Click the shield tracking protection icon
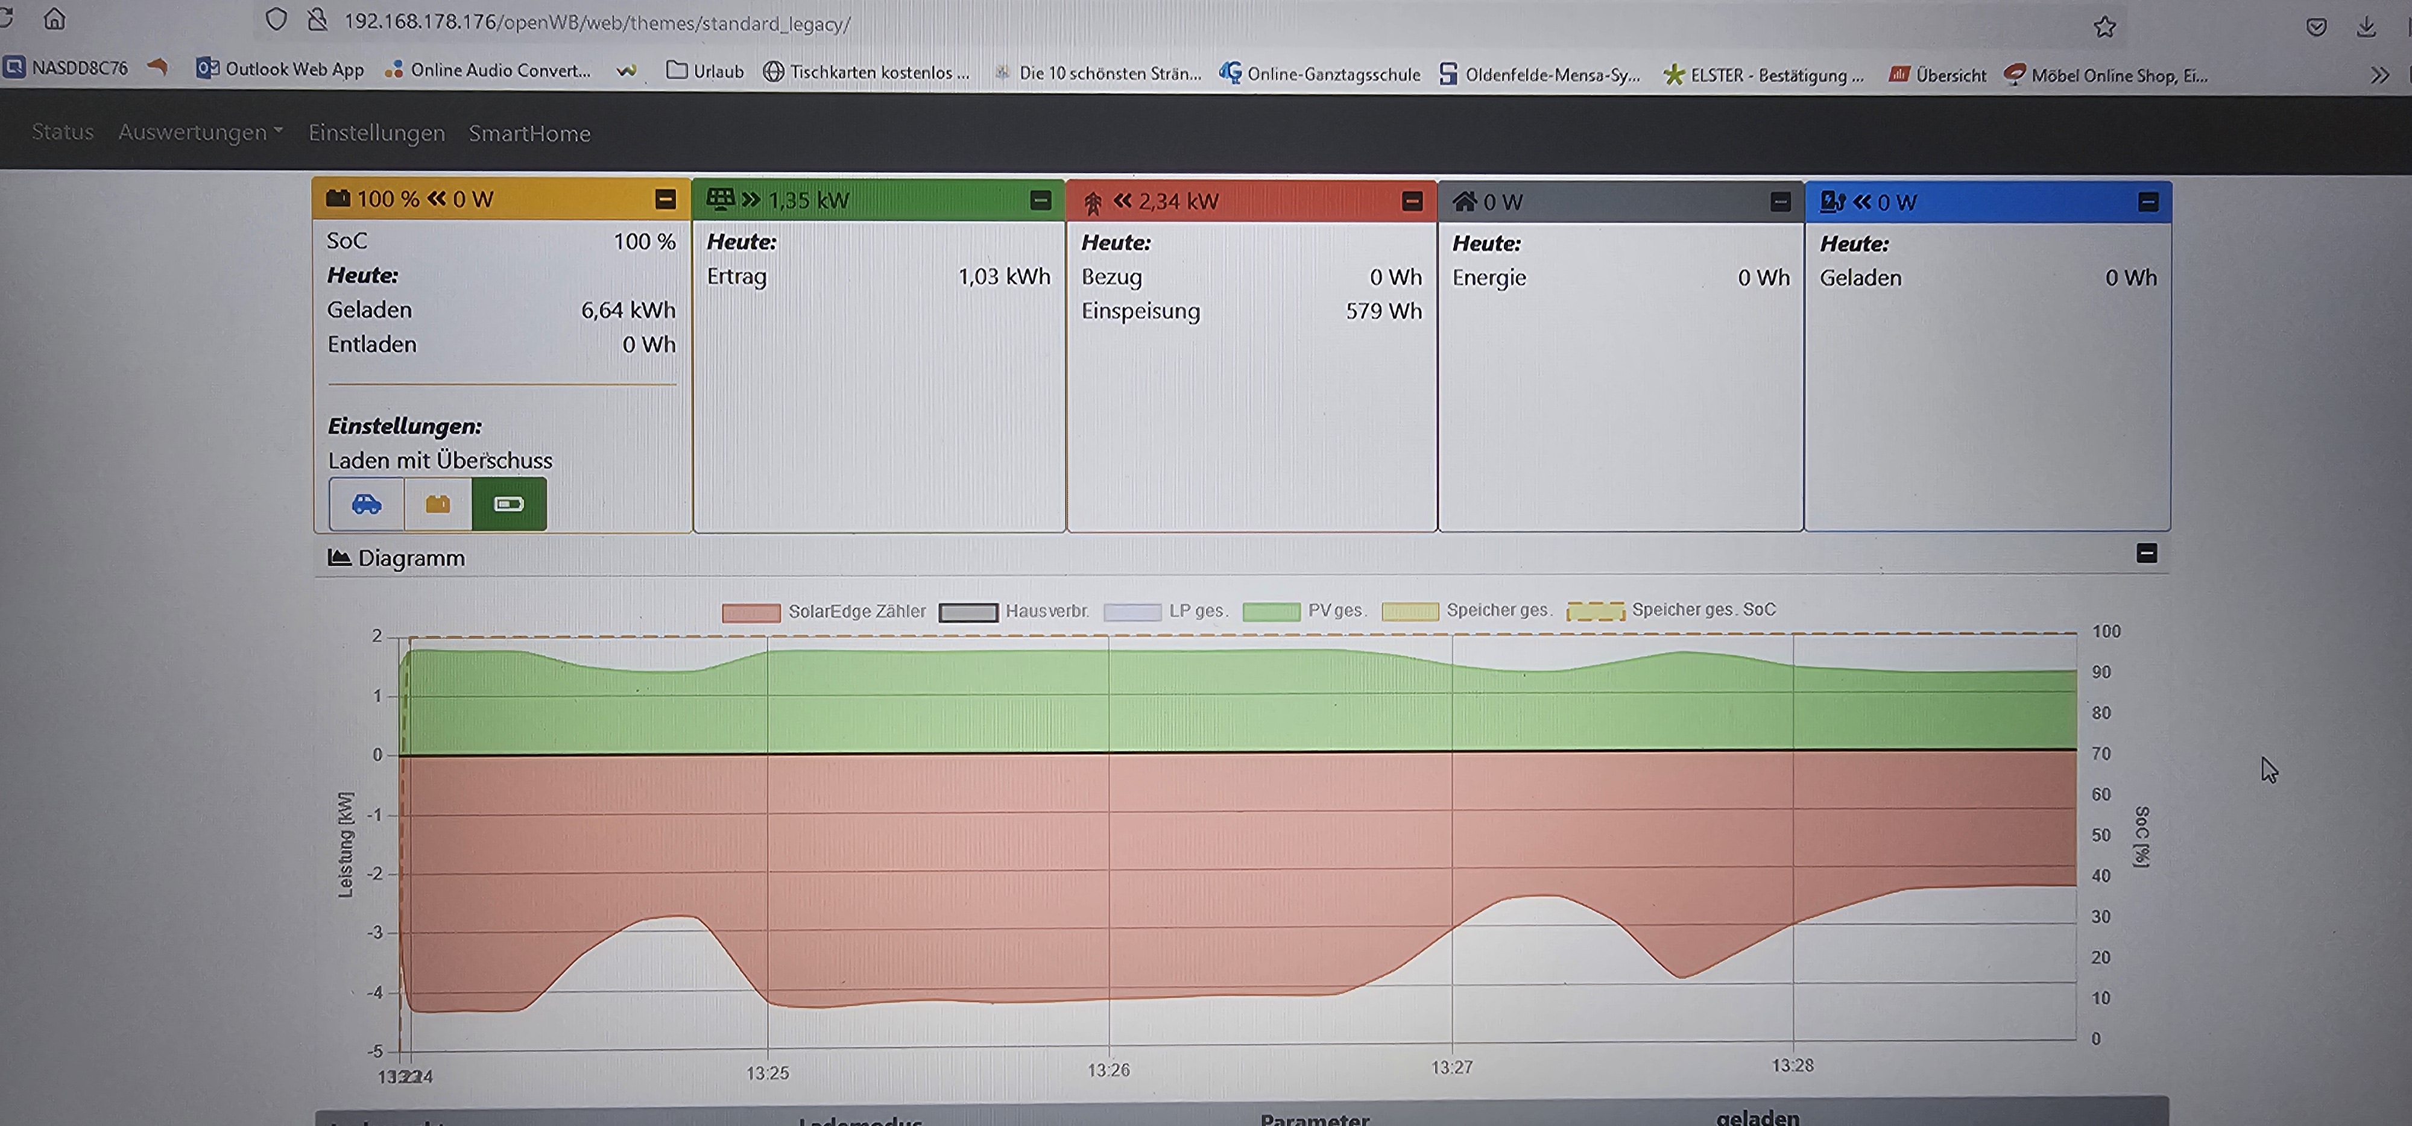The image size is (2412, 1126). (x=276, y=20)
